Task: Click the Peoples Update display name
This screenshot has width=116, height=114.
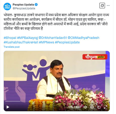Action: pos(23,5)
